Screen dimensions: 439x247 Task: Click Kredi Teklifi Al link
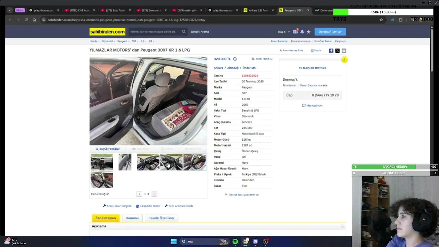262,59
